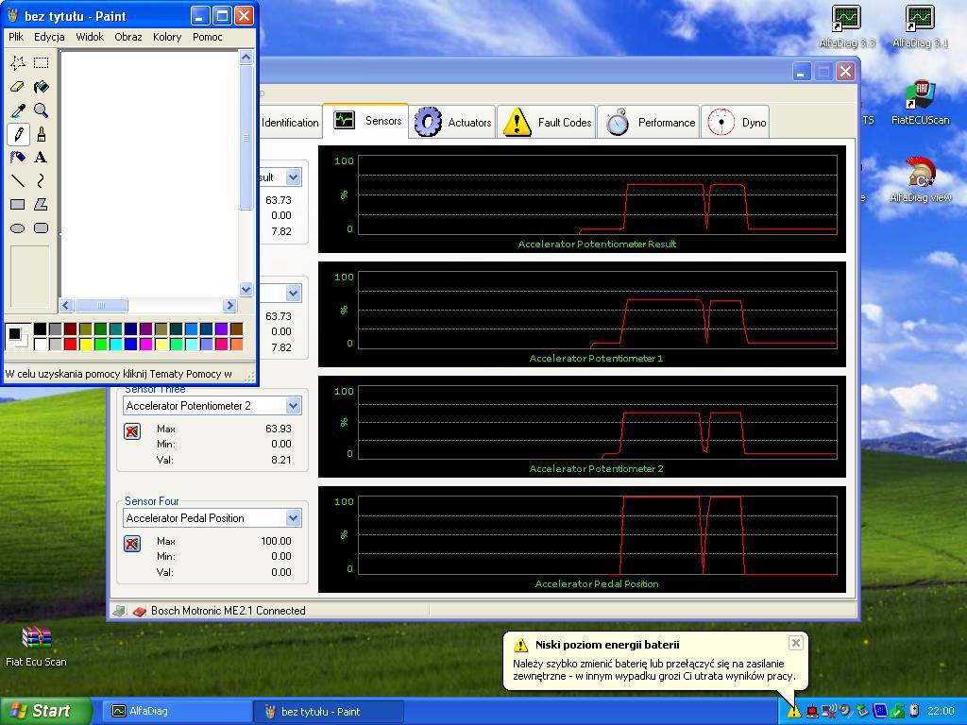The image size is (967, 725).
Task: Switch to the Actuators tab
Action: point(452,122)
